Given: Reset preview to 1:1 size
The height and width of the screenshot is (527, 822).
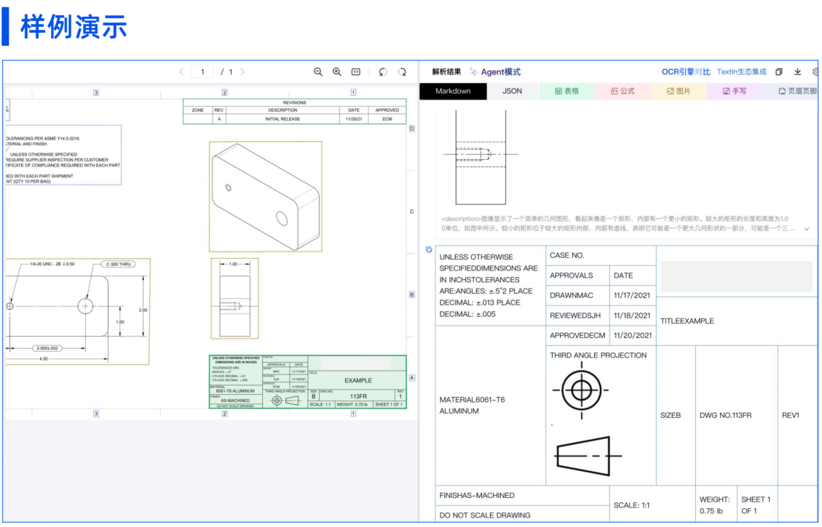Looking at the screenshot, I should 356,72.
